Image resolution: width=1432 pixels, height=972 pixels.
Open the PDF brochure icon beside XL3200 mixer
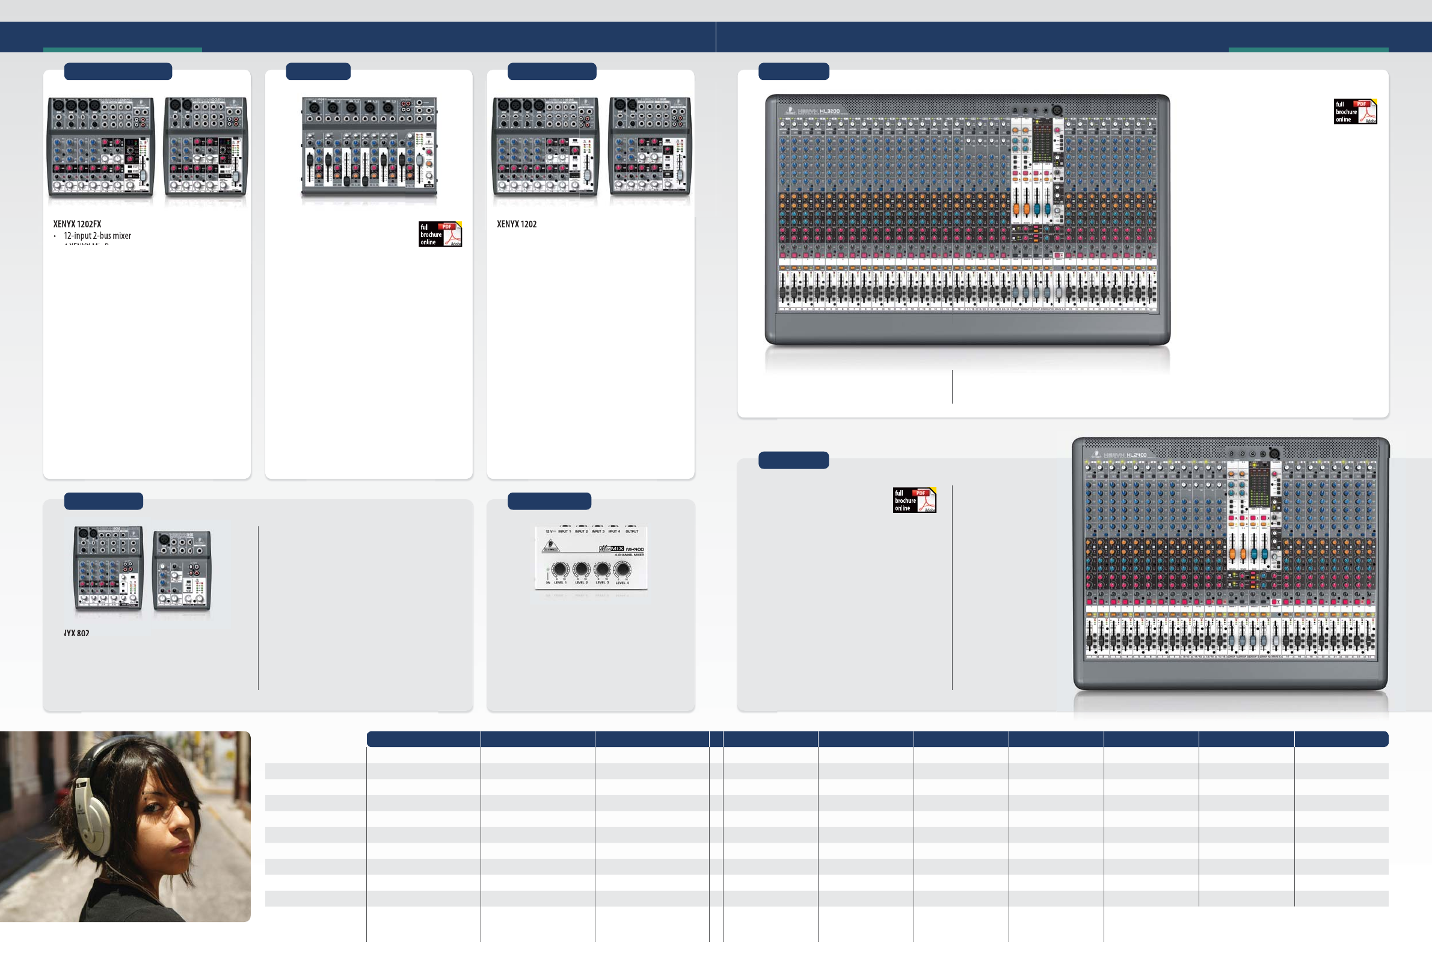[1355, 111]
